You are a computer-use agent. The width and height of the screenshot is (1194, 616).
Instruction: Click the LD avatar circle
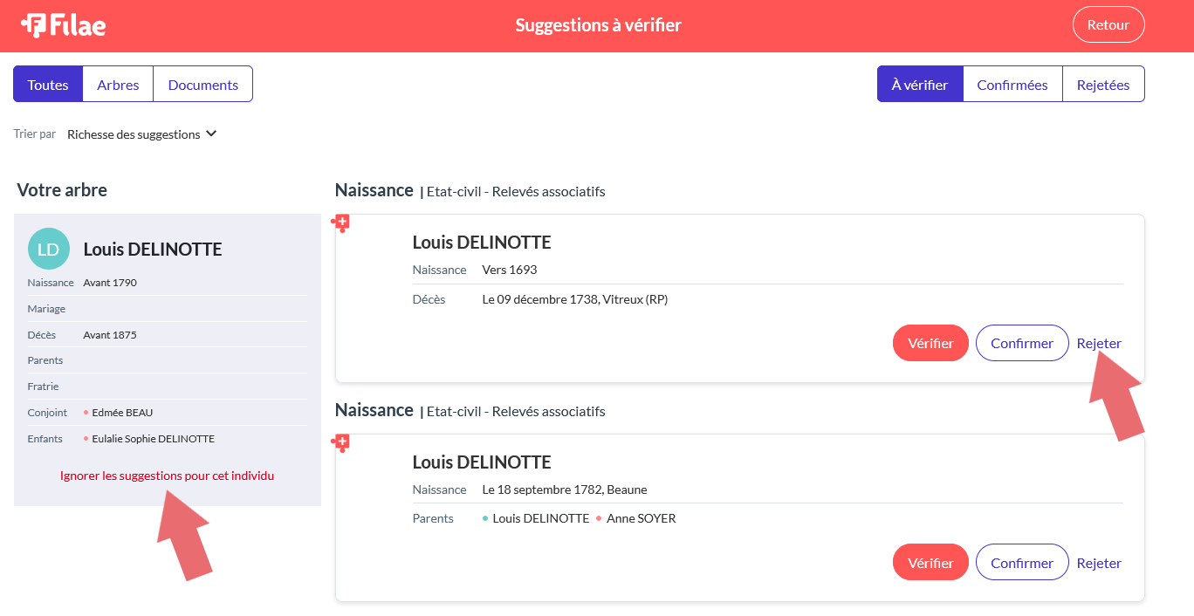(x=49, y=250)
